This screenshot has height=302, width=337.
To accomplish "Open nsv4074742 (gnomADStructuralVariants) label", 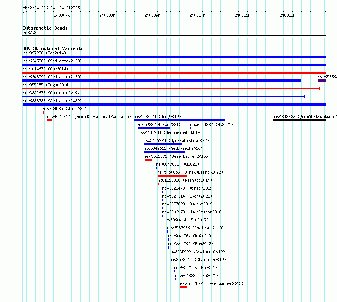I will [89, 117].
